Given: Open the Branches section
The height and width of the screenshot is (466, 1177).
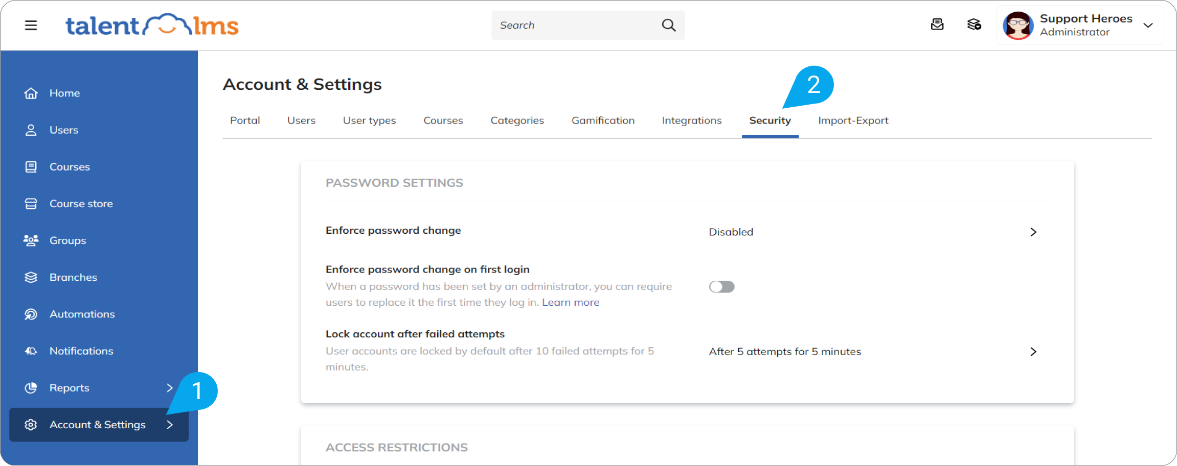Looking at the screenshot, I should [x=73, y=277].
